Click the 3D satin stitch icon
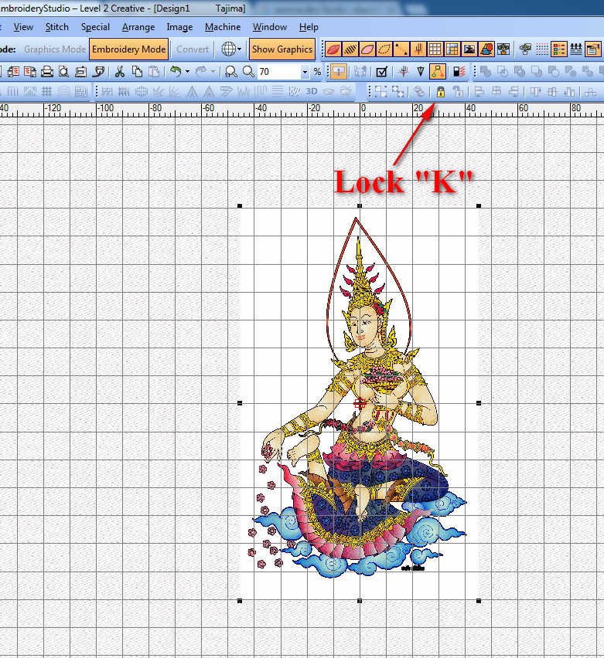Image resolution: width=604 pixels, height=658 pixels. [x=312, y=91]
